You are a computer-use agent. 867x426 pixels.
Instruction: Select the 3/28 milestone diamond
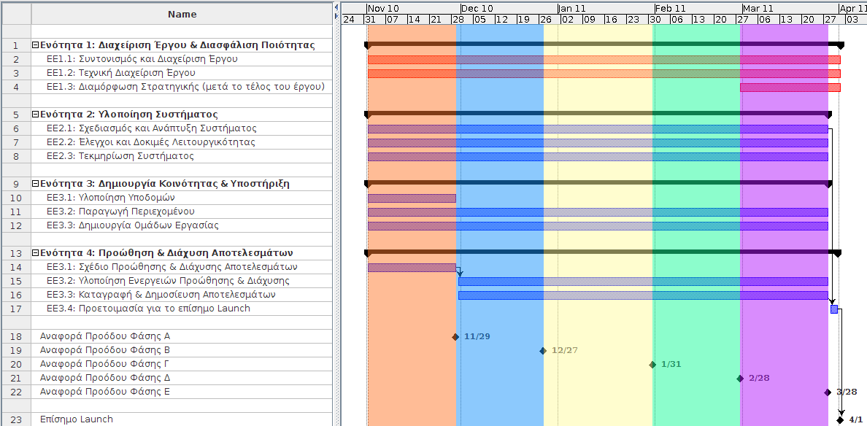[827, 392]
